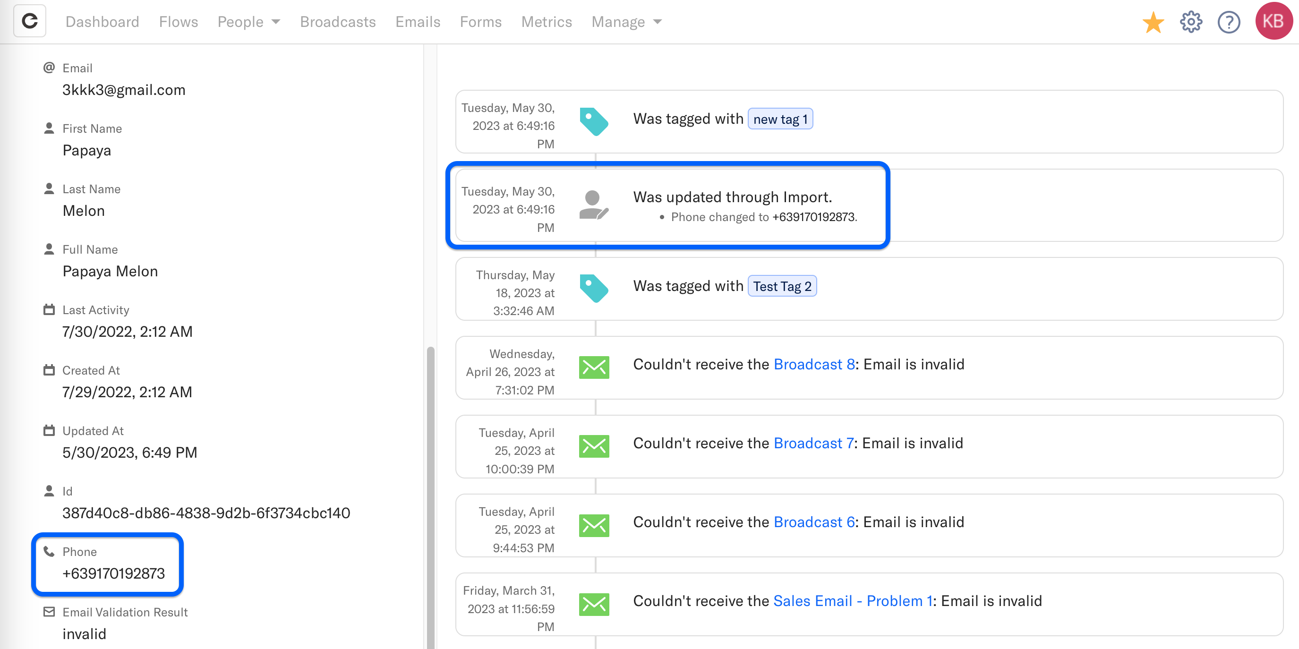The width and height of the screenshot is (1299, 649).
Task: Click the phone icon next to Phone field
Action: [49, 552]
